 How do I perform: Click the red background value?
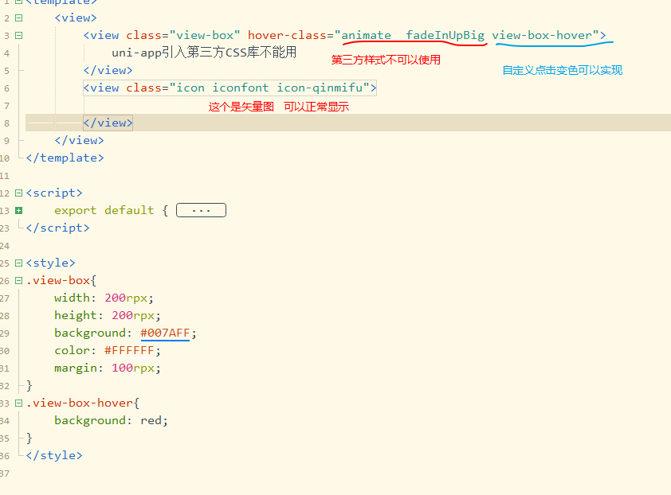pos(151,421)
